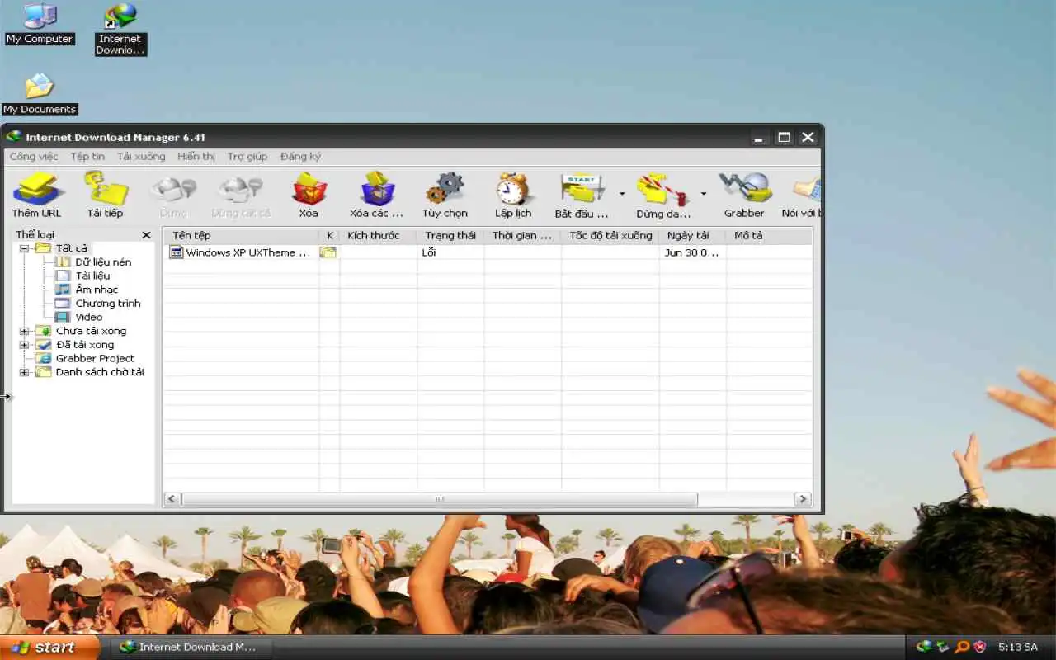Viewport: 1056px width, 660px height.
Task: Select the Video category
Action: (x=79, y=317)
